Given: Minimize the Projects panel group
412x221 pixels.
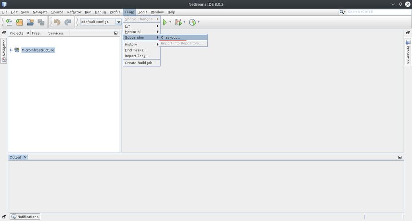Looking at the screenshot, I should 116,33.
